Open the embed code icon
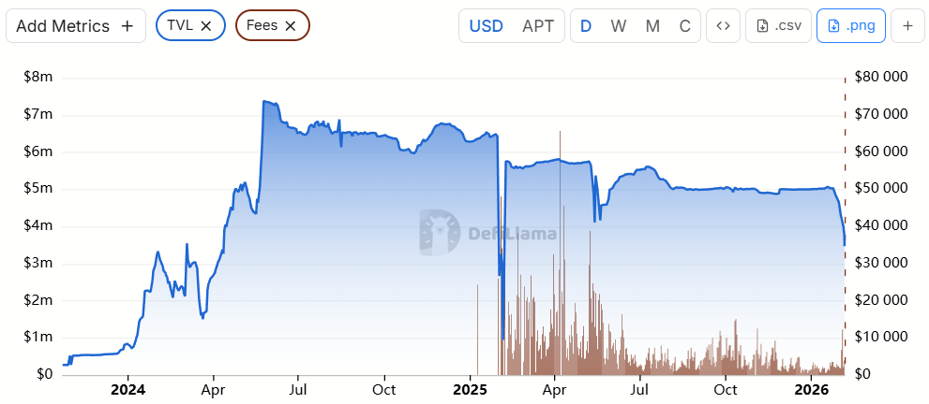This screenshot has width=929, height=404. [723, 26]
